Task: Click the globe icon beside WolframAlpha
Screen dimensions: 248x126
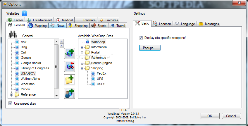Action: pyautogui.click(x=17, y=79)
